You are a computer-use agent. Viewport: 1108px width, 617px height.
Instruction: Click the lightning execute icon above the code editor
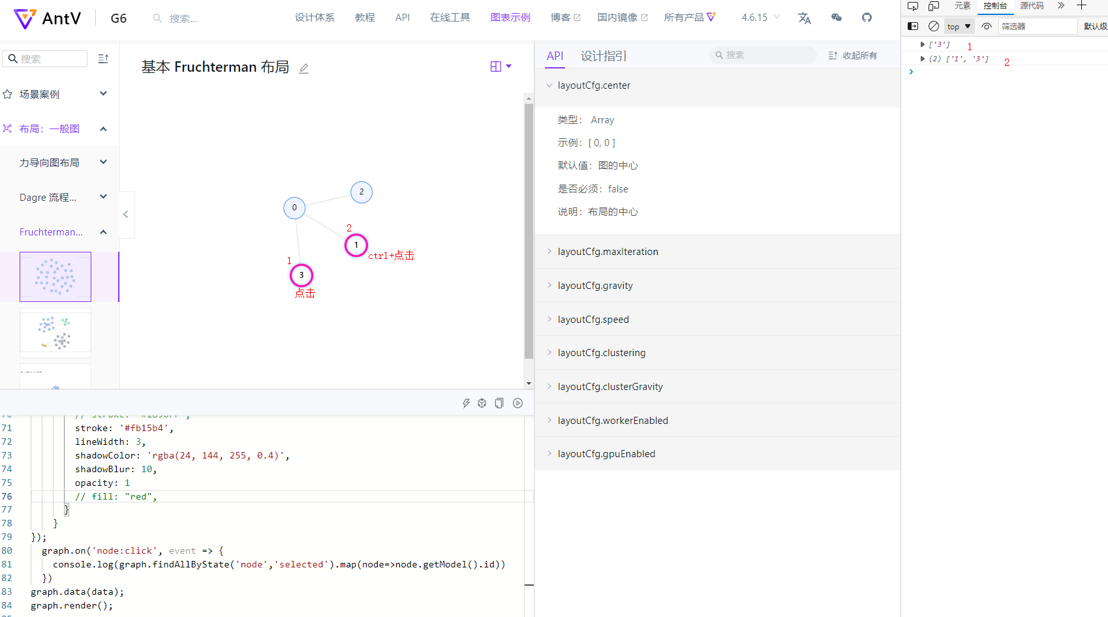466,402
